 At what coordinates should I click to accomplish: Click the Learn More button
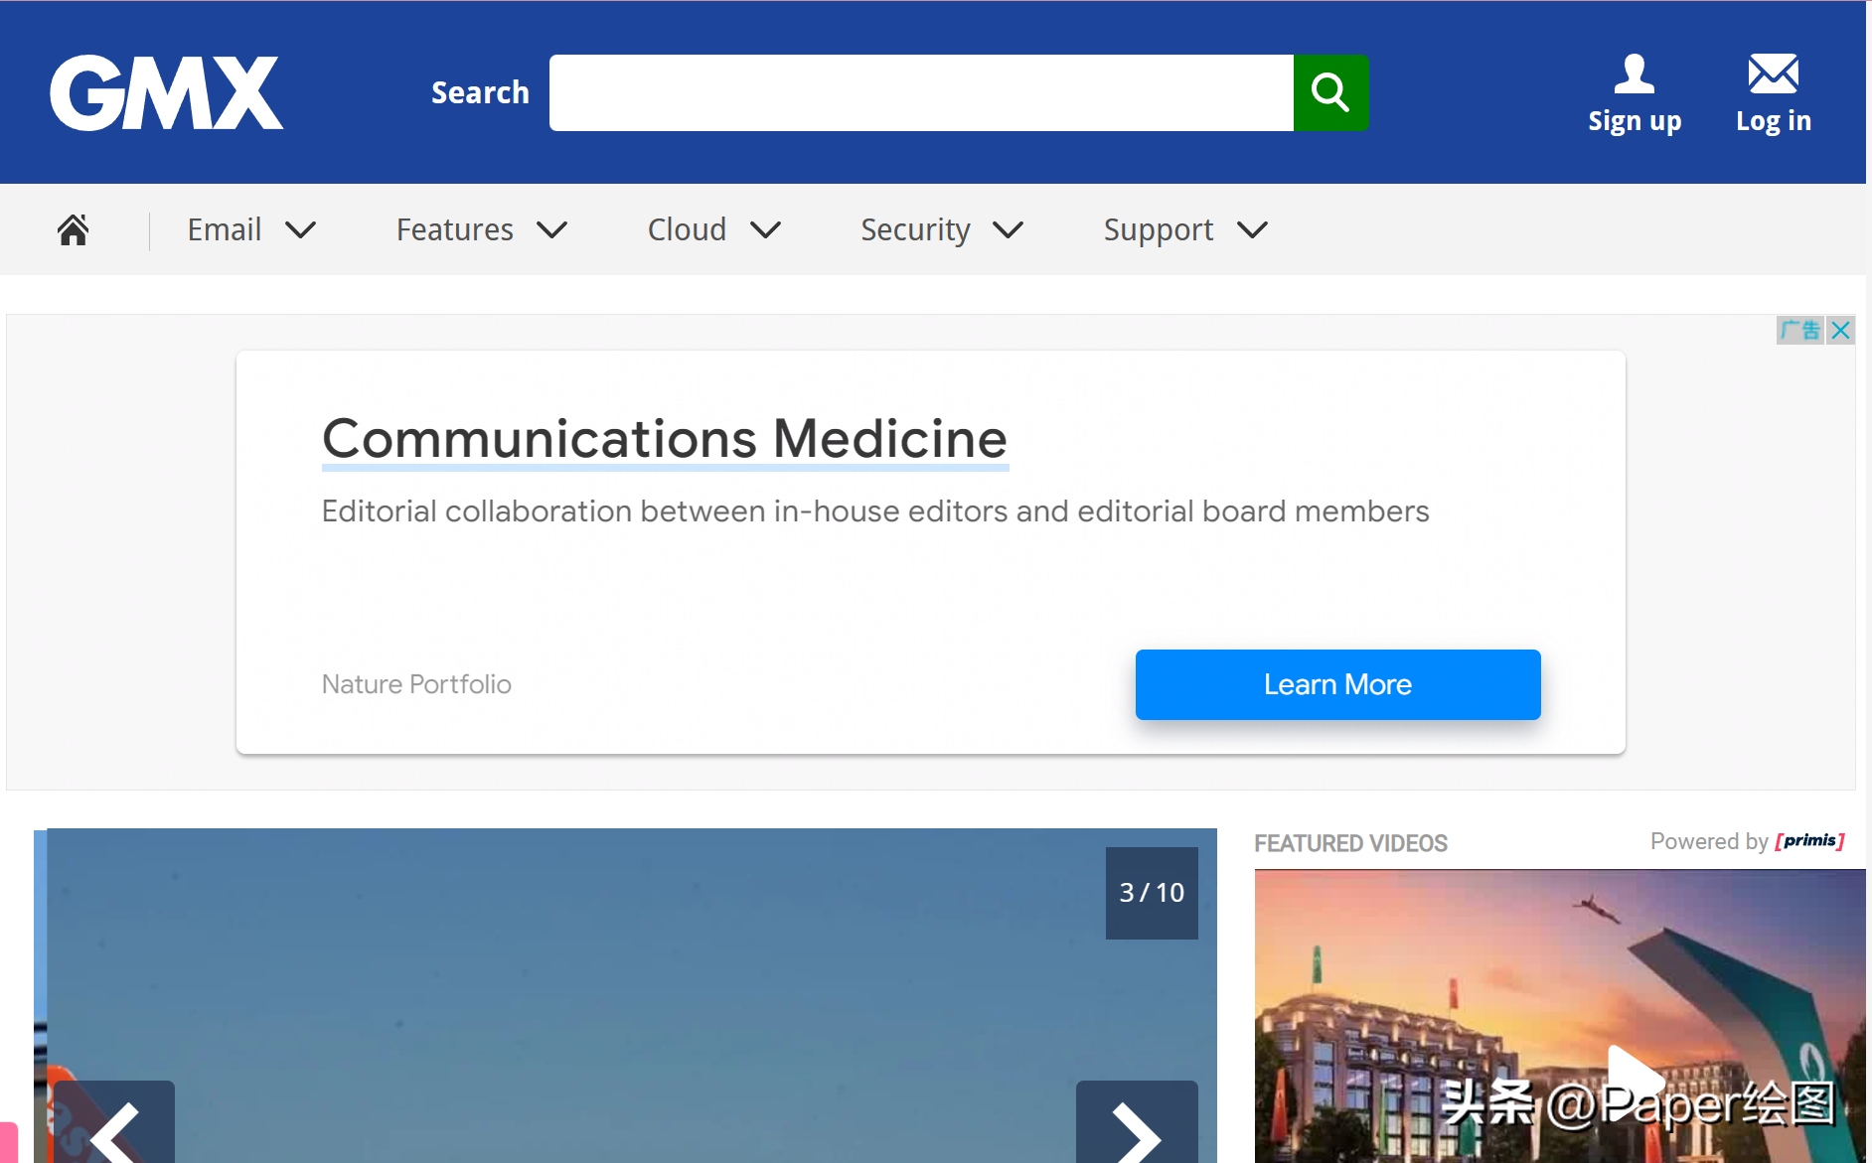pos(1337,684)
